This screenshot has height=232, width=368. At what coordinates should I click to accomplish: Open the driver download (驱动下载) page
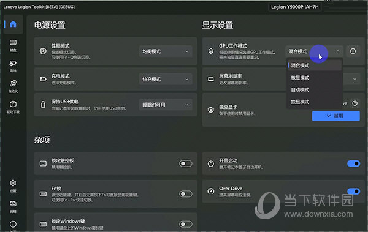[x=13, y=107]
